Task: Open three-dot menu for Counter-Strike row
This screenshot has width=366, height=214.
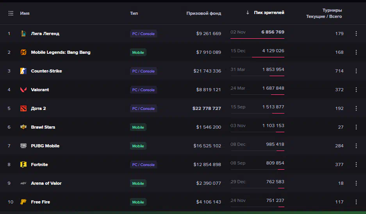Action: 356,71
